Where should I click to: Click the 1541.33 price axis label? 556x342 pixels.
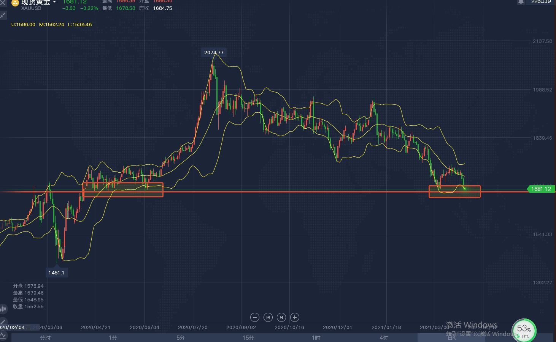click(x=542, y=235)
